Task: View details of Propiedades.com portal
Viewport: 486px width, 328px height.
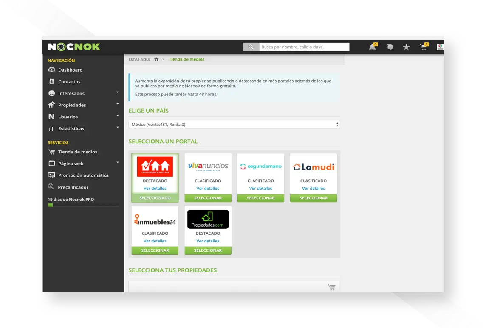Action: pyautogui.click(x=208, y=241)
